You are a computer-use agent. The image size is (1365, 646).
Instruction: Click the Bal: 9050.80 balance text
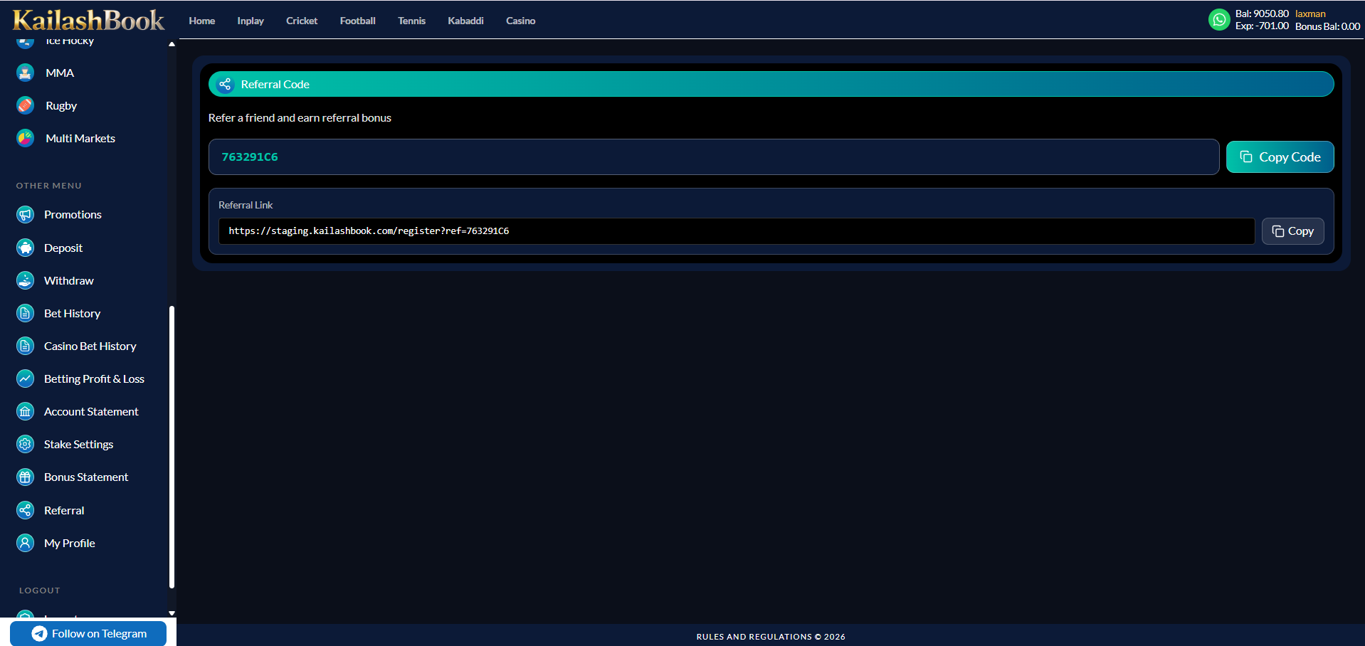[1262, 14]
